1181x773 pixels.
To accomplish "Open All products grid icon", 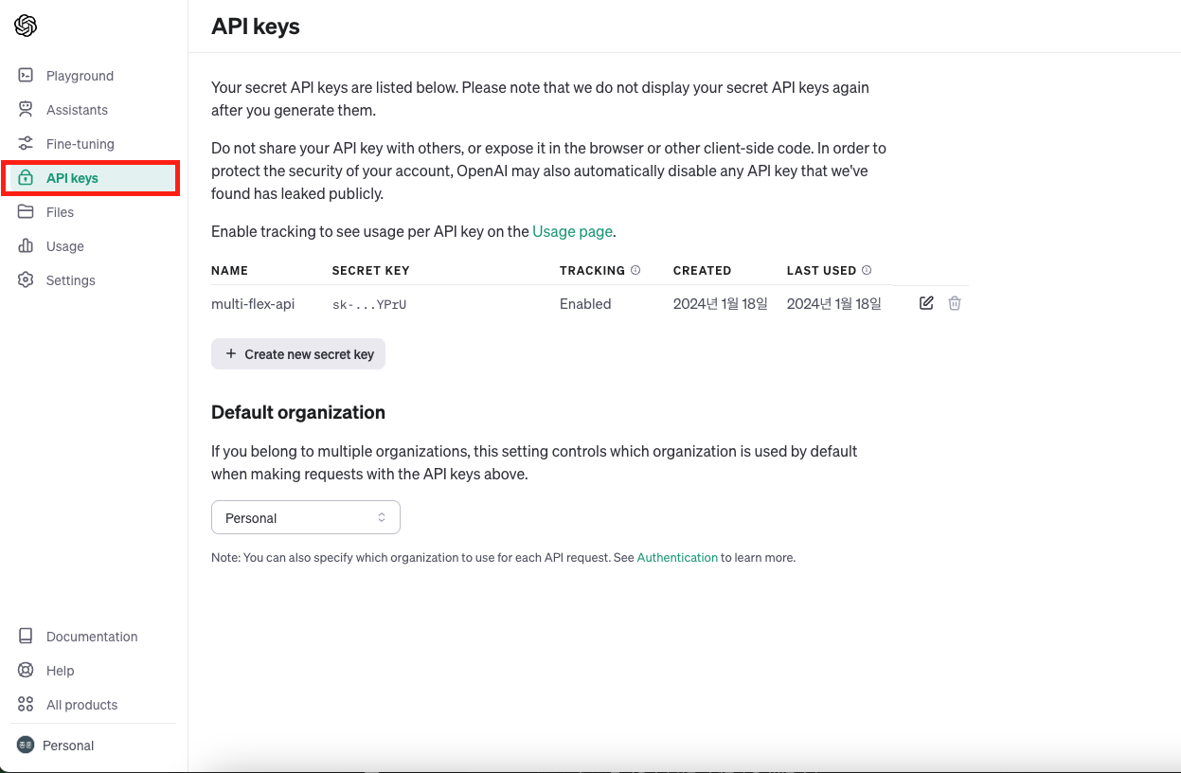I will coord(27,705).
